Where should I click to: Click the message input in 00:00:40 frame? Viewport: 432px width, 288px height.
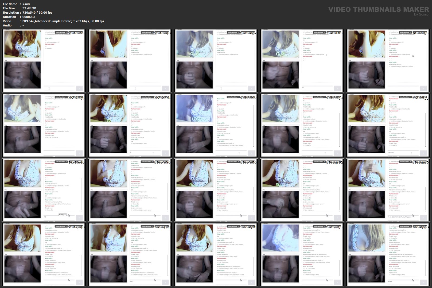pos(145,88)
